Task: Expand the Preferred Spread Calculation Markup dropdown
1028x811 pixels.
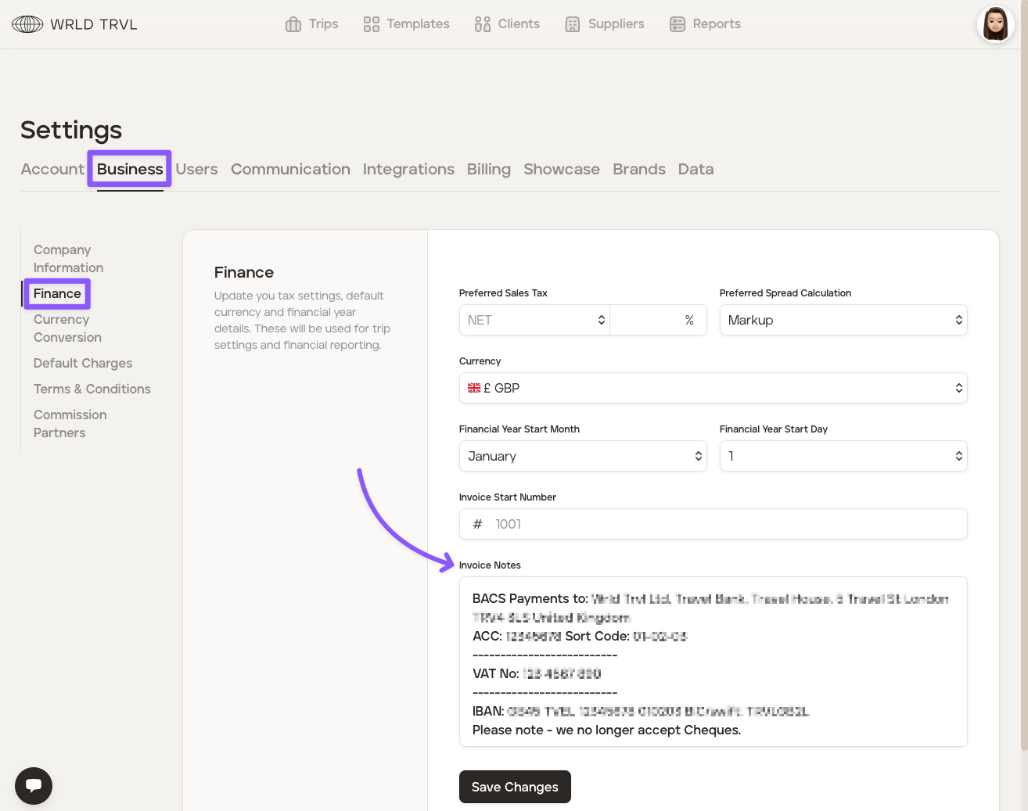Action: click(x=843, y=320)
